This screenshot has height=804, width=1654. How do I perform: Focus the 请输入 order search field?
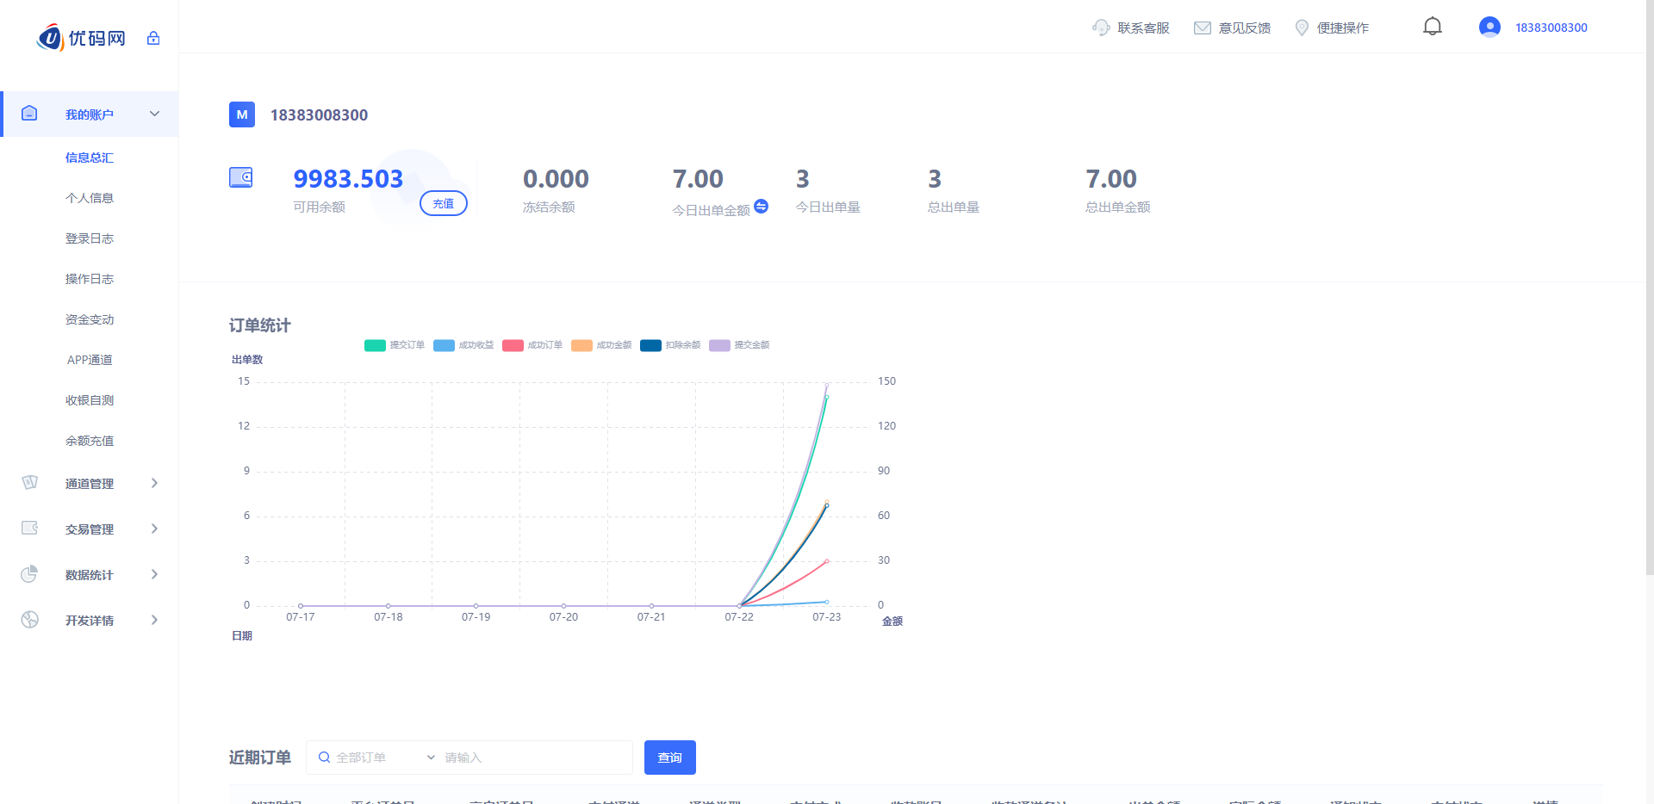click(x=534, y=758)
